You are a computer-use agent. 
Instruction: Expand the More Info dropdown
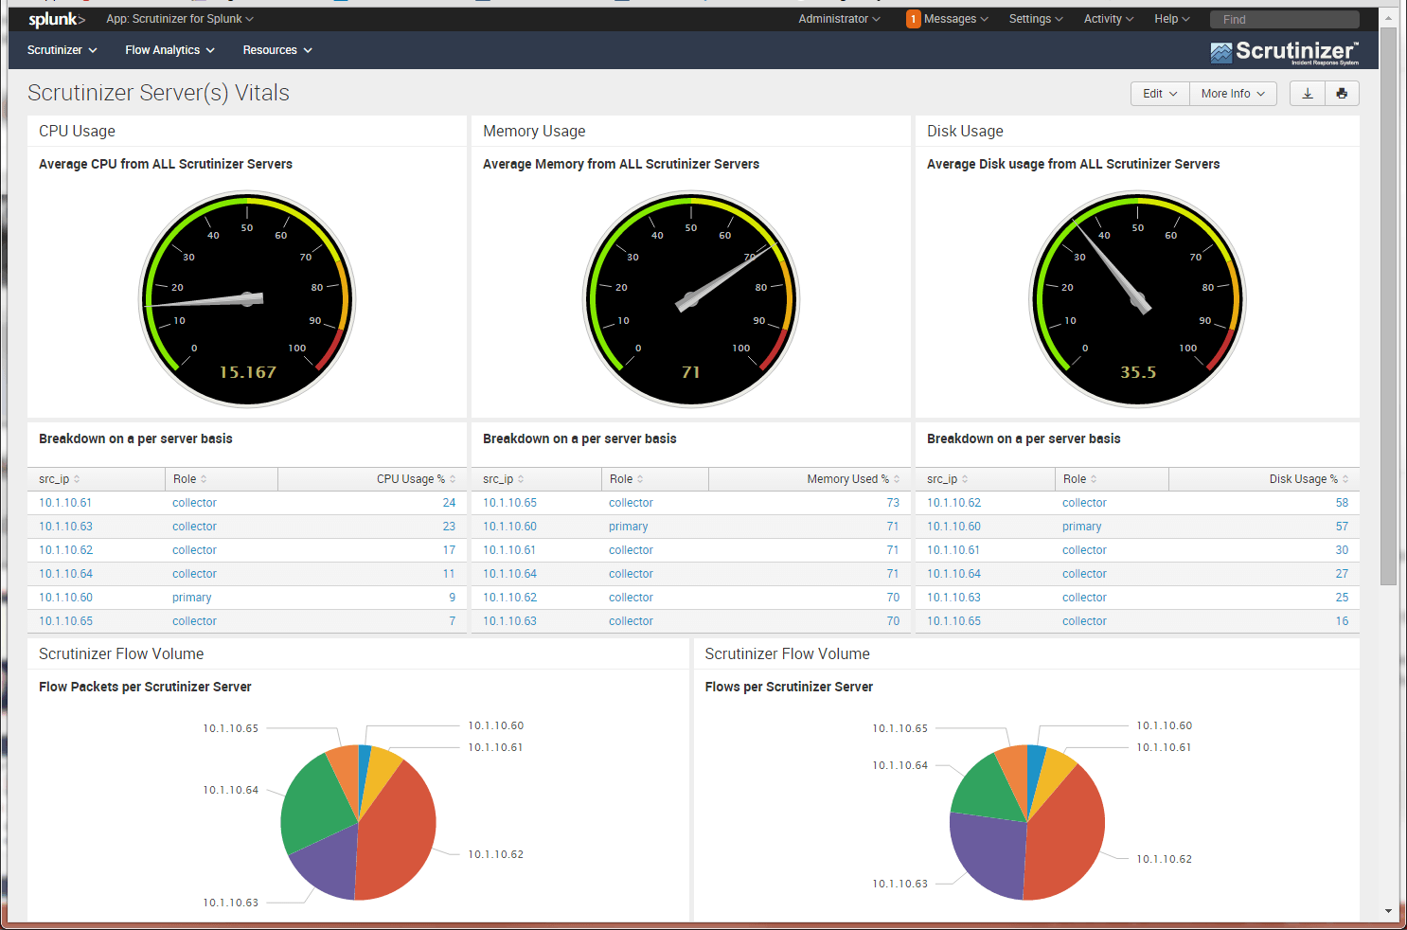pyautogui.click(x=1233, y=94)
